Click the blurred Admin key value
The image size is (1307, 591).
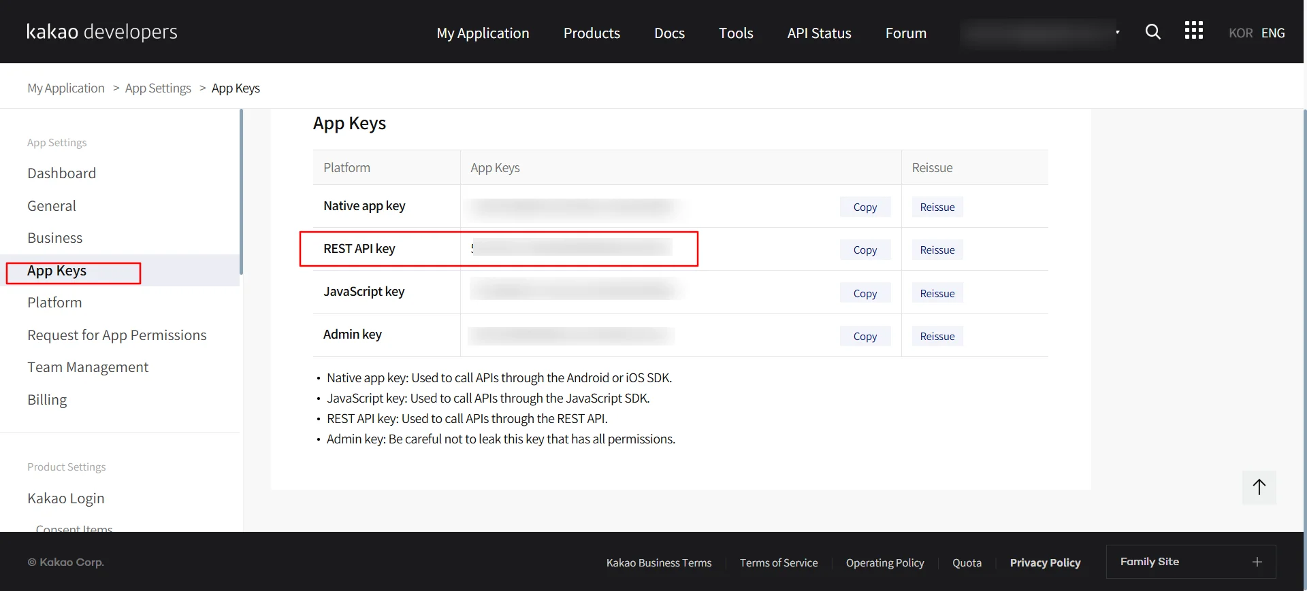pyautogui.click(x=572, y=335)
